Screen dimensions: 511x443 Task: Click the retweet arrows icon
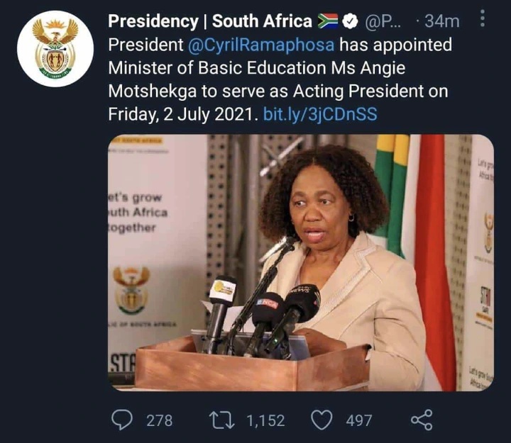point(221,420)
